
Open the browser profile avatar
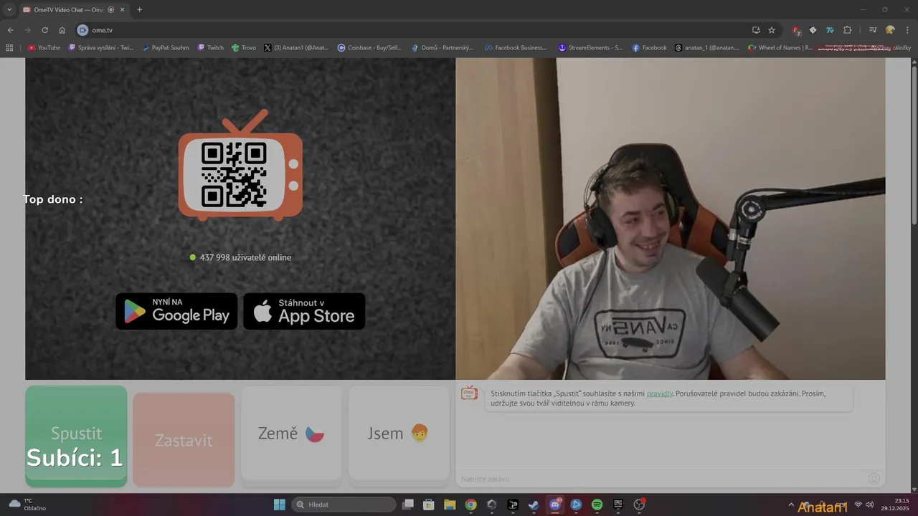pos(890,30)
